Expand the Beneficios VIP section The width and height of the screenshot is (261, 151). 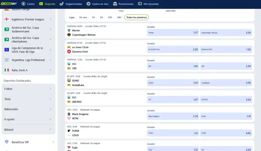pos(53,142)
